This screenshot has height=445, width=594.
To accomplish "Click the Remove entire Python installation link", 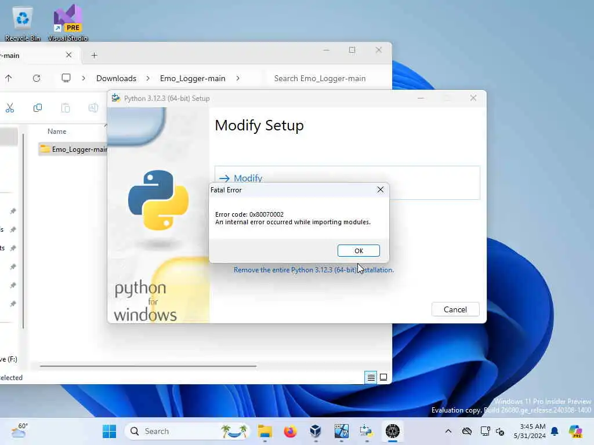I will coord(314,270).
